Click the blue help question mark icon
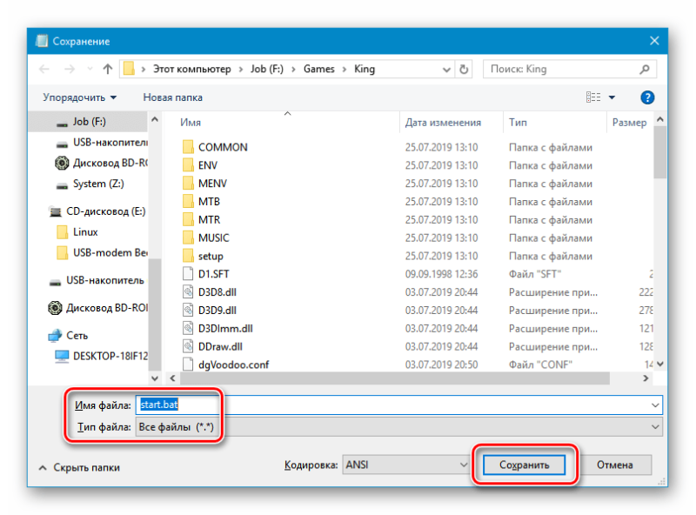 tap(647, 97)
